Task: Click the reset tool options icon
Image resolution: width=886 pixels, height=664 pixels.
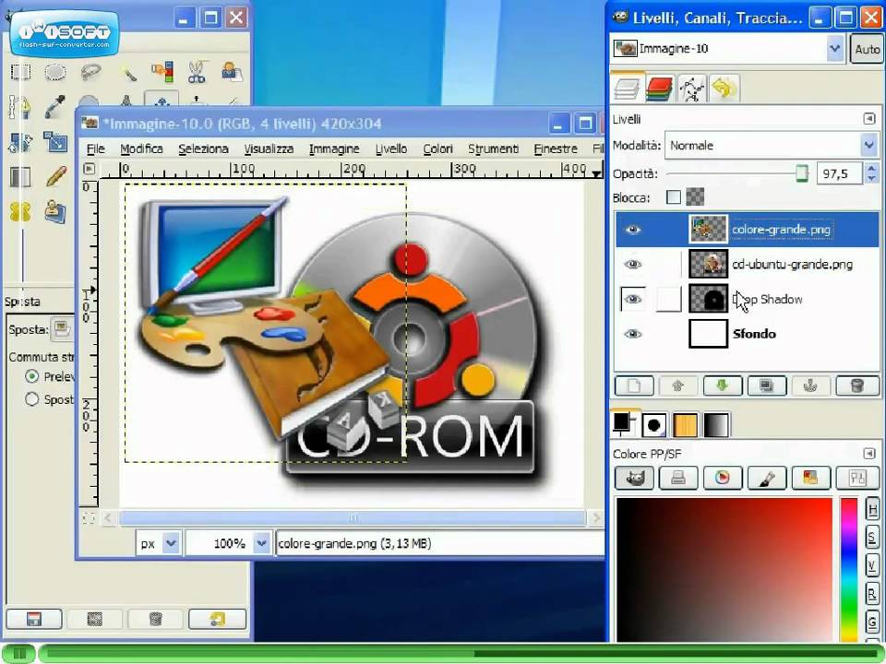Action: [218, 619]
